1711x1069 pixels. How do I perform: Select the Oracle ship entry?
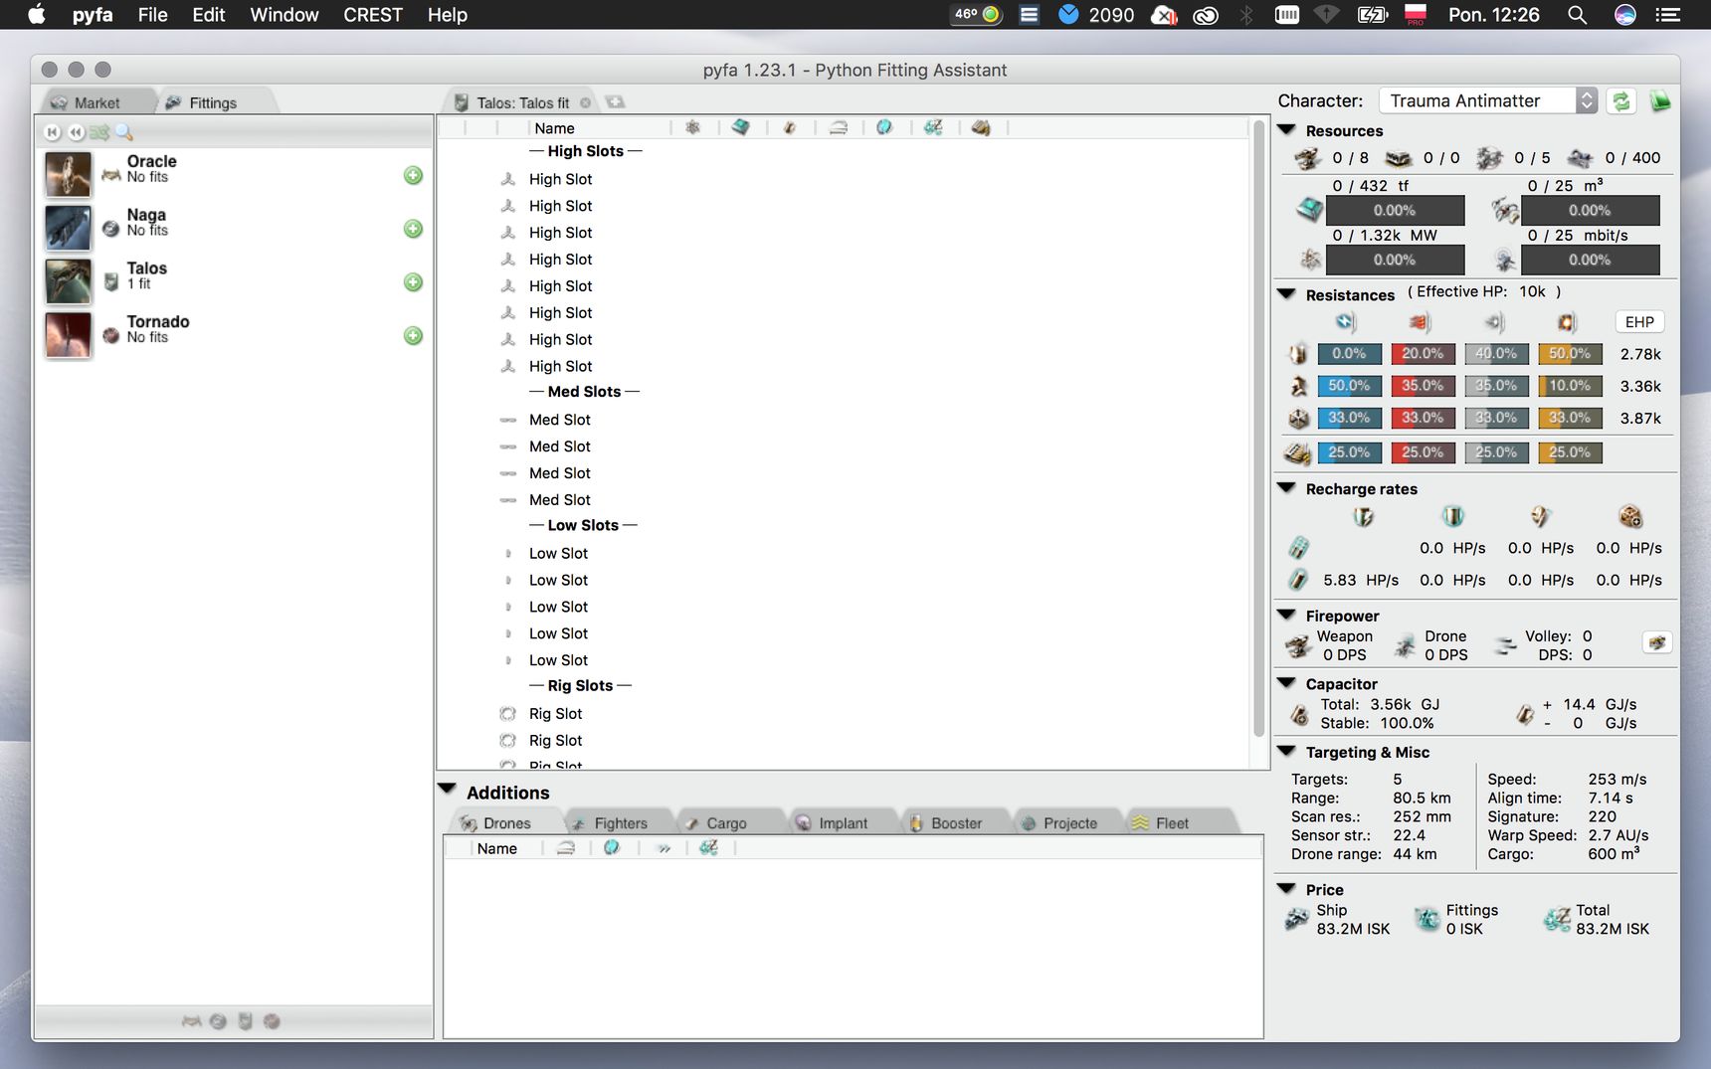pos(236,175)
